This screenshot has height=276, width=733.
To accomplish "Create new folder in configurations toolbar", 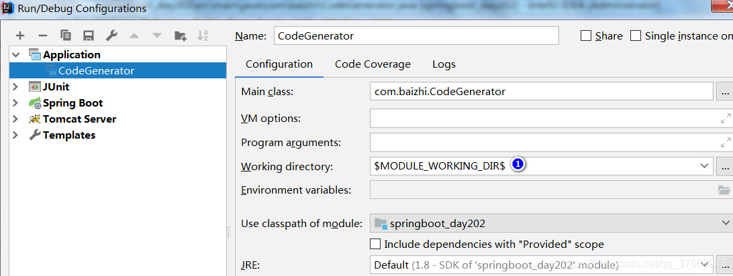I will (x=181, y=36).
